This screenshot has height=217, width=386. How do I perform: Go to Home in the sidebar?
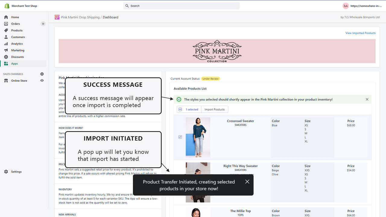point(14,17)
